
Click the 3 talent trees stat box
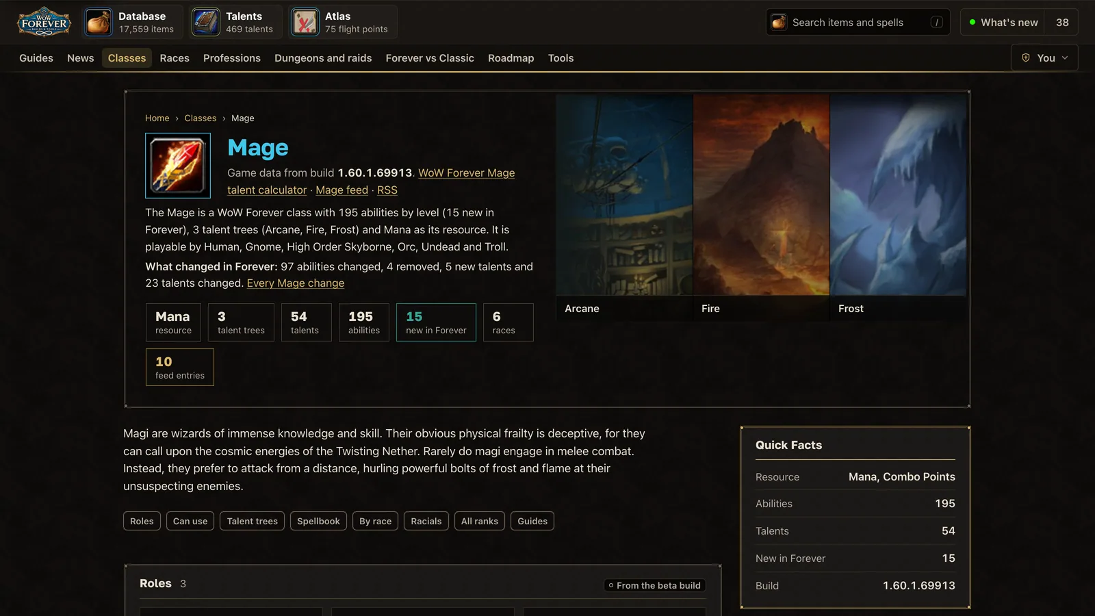pos(241,322)
